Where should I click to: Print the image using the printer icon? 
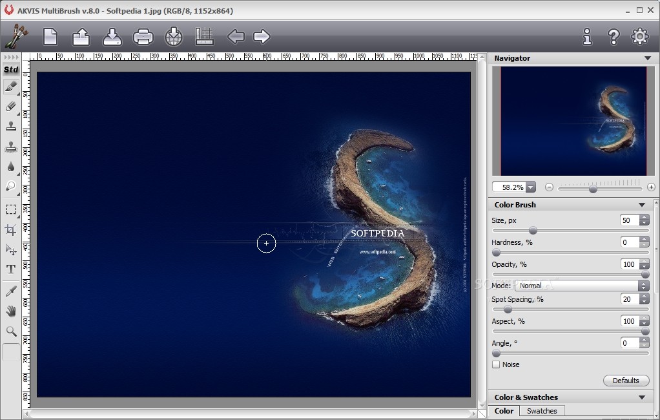coord(143,36)
